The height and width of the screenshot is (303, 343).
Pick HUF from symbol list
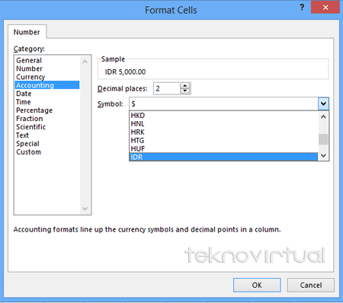pyautogui.click(x=223, y=148)
